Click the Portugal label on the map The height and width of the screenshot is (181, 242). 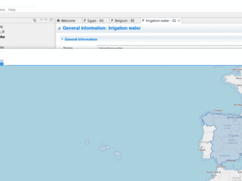pyautogui.click(x=205, y=142)
